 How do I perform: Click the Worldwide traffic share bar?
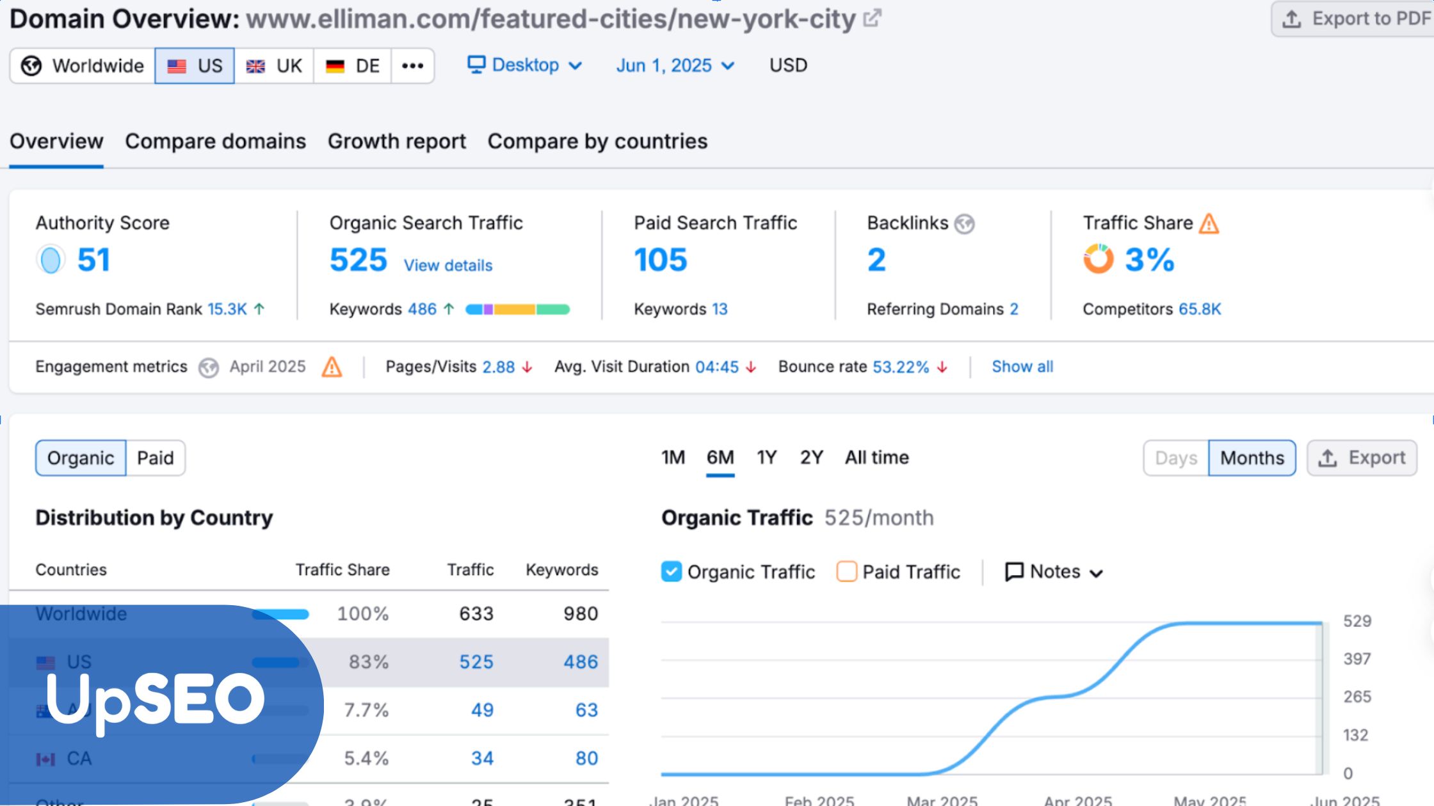click(x=280, y=614)
